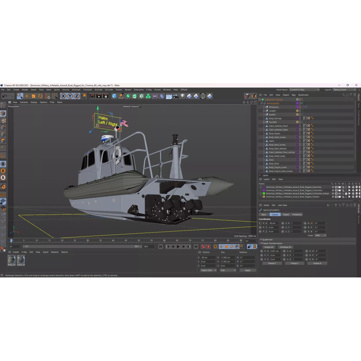This screenshot has width=361, height=361.
Task: Open Edit Render Settings icon
Action: [106, 96]
